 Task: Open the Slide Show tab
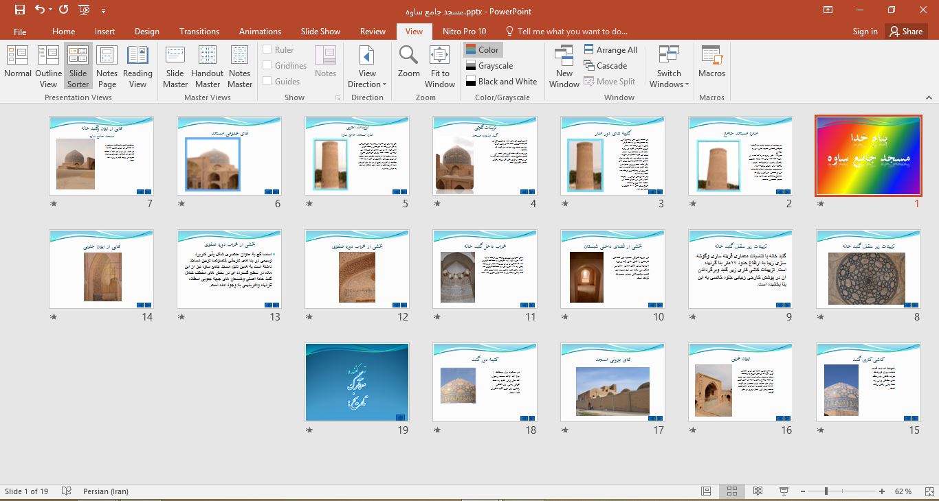[320, 32]
